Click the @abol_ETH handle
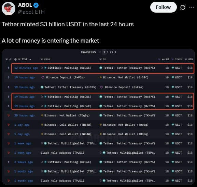 pyautogui.click(x=31, y=12)
